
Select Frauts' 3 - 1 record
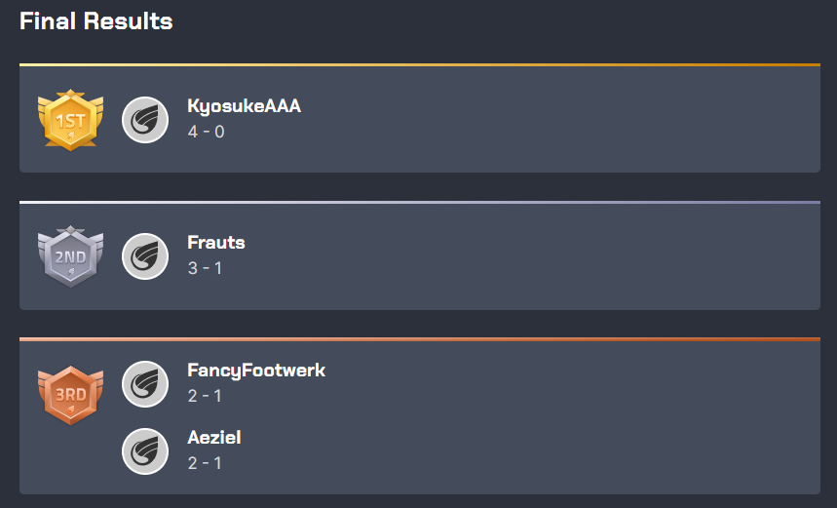coord(205,267)
